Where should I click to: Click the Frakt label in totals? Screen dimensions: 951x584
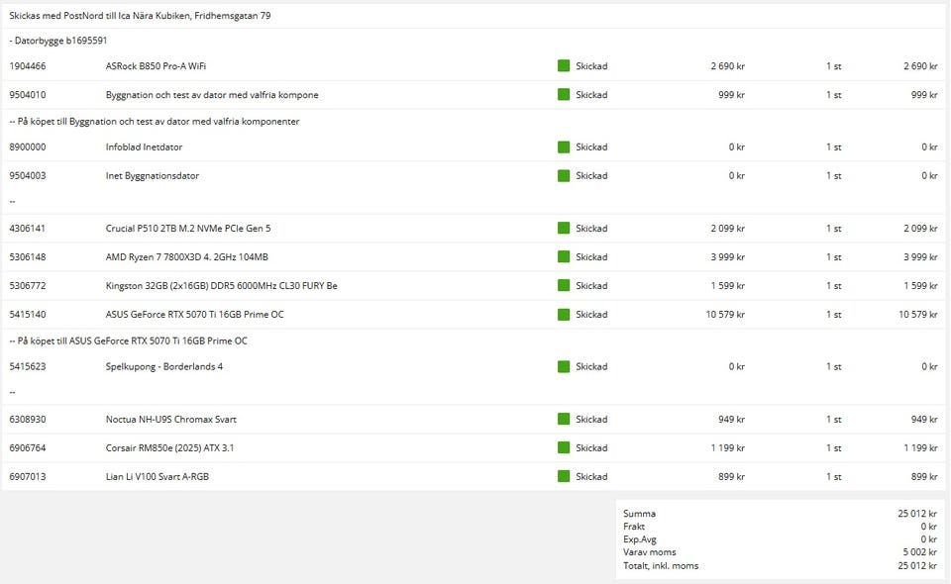coord(634,527)
